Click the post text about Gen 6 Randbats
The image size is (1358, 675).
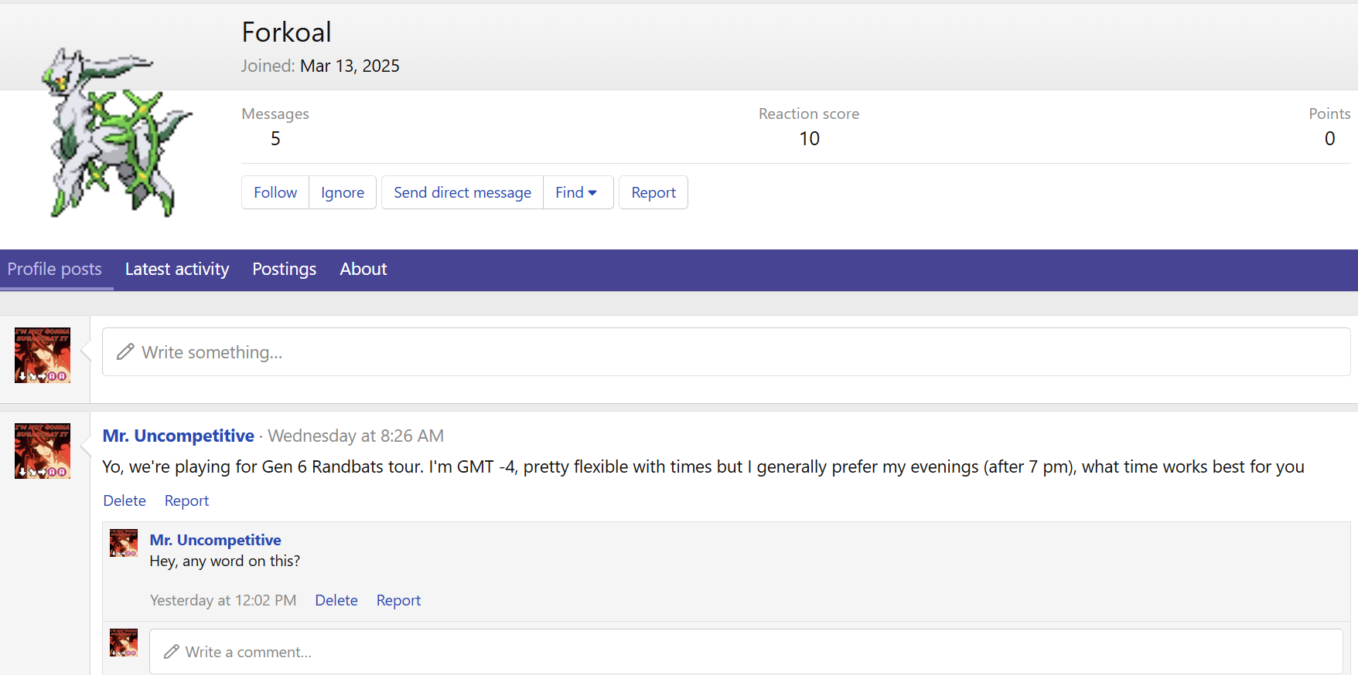coord(703,467)
